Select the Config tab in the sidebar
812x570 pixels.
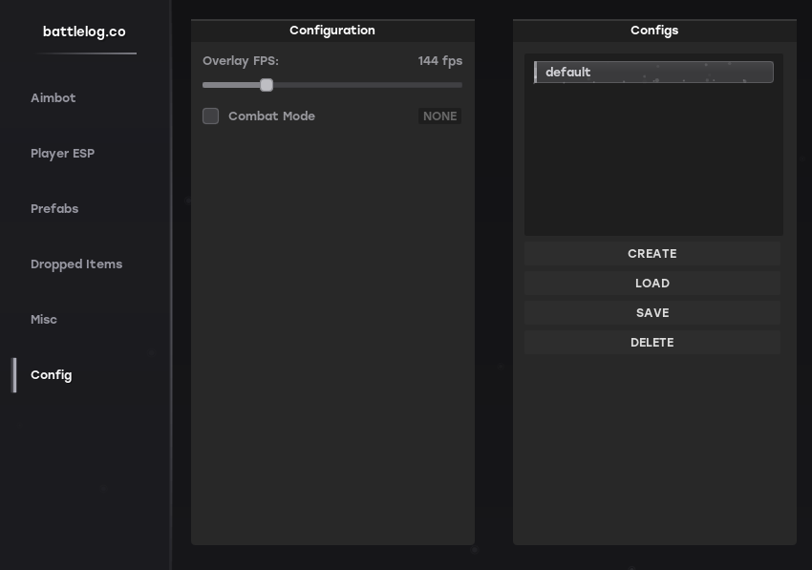[51, 375]
